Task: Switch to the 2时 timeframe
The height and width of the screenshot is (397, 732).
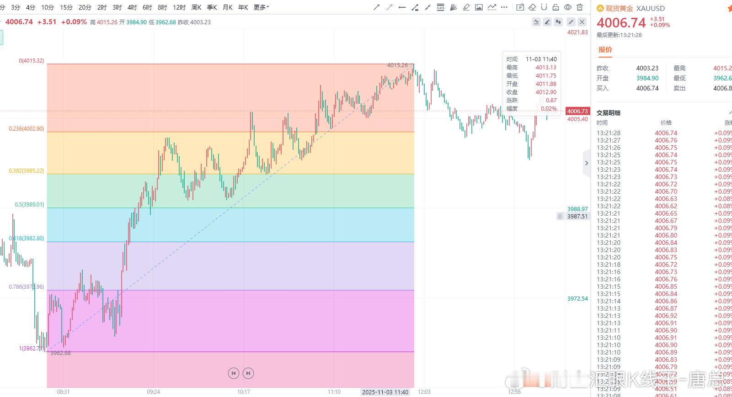Action: pyautogui.click(x=102, y=7)
